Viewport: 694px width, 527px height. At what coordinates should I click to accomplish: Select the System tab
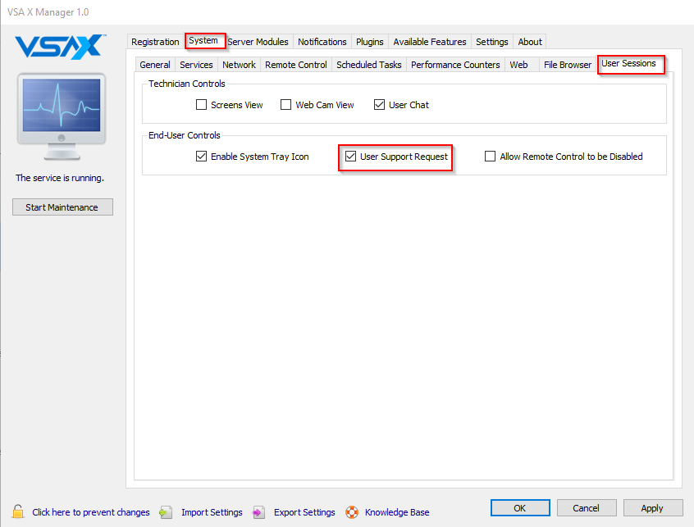click(203, 41)
